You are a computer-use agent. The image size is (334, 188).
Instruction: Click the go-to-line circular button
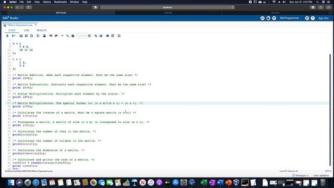click(x=89, y=36)
